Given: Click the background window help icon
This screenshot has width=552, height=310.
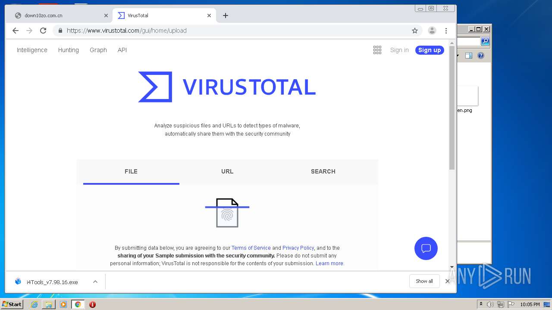Looking at the screenshot, I should (481, 56).
